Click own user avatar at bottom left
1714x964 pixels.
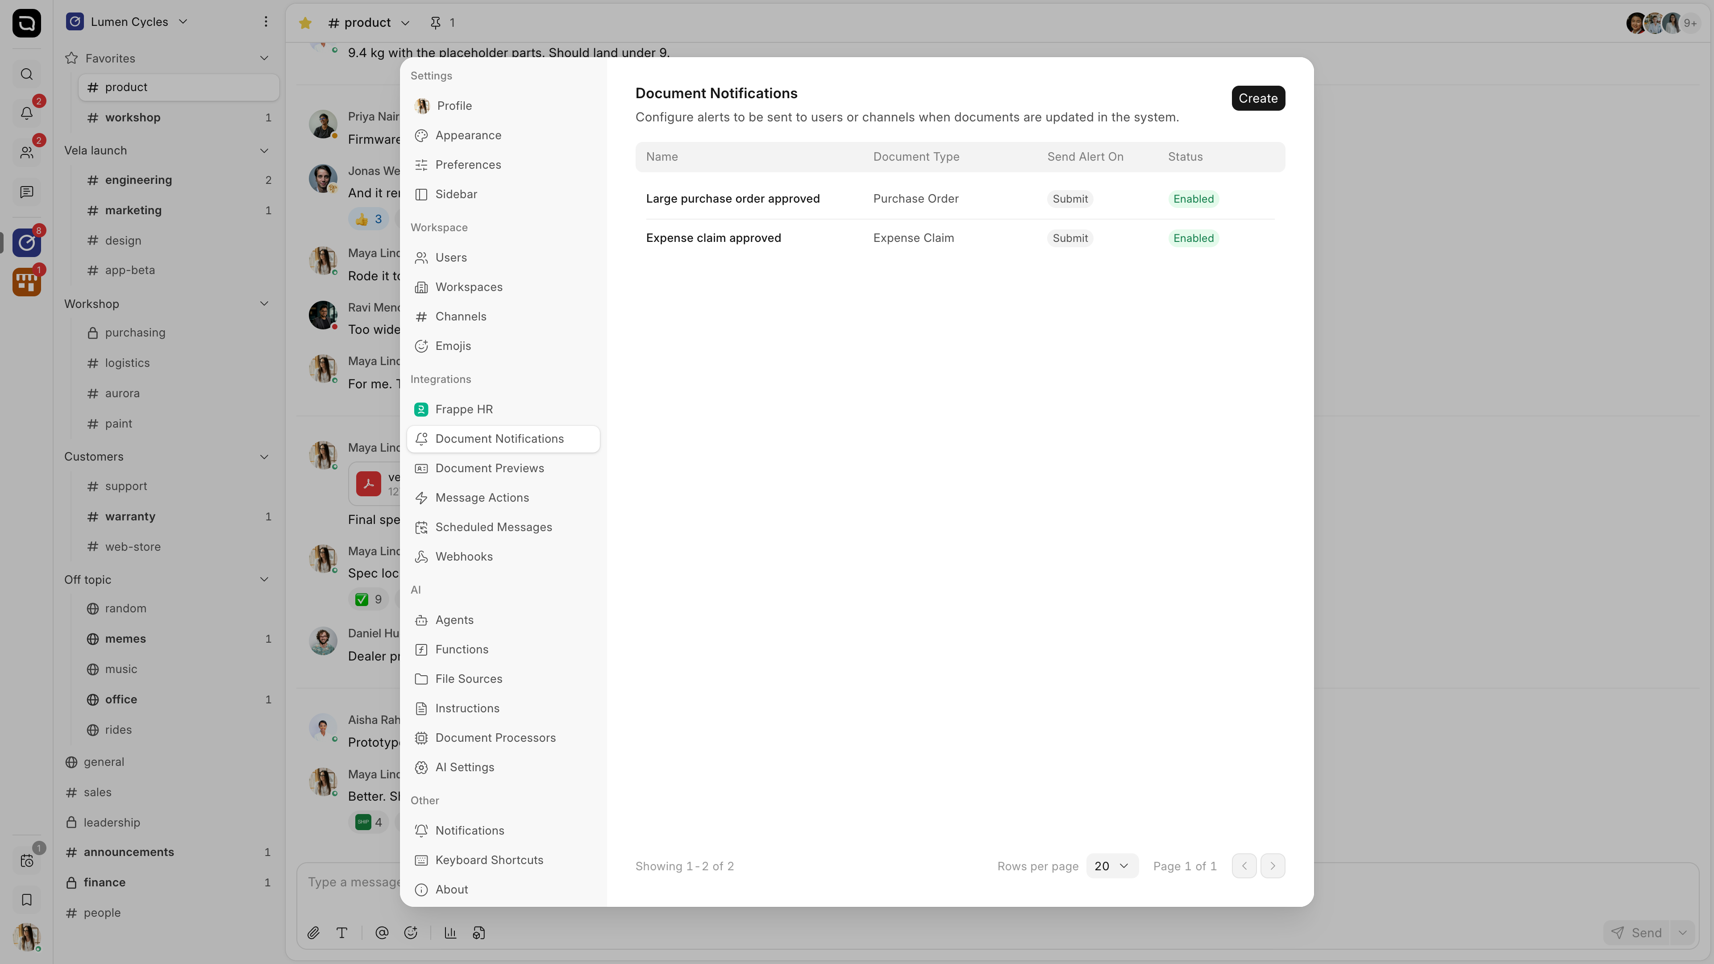pos(27,937)
